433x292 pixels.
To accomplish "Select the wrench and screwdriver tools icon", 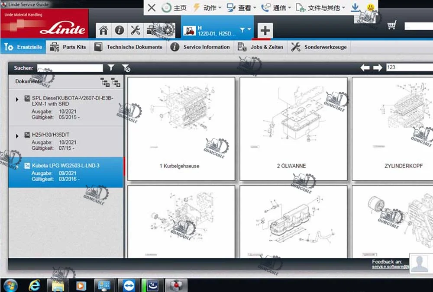I will click(x=135, y=30).
